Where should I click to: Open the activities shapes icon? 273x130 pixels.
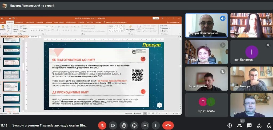[259, 125]
